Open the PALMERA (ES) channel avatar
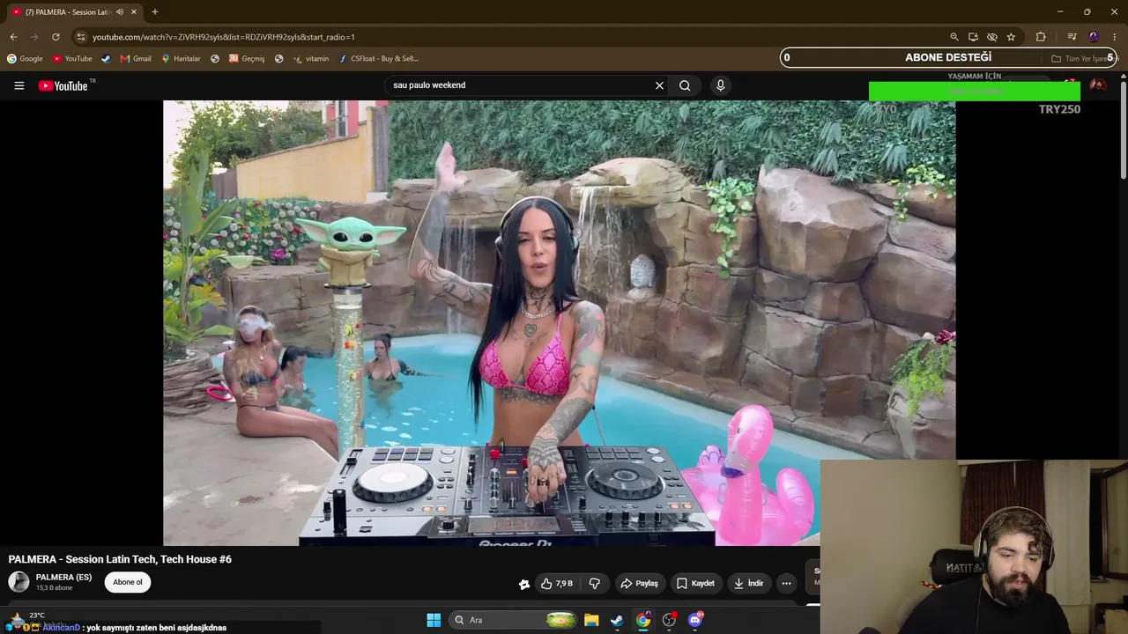This screenshot has width=1128, height=634. pos(19,582)
